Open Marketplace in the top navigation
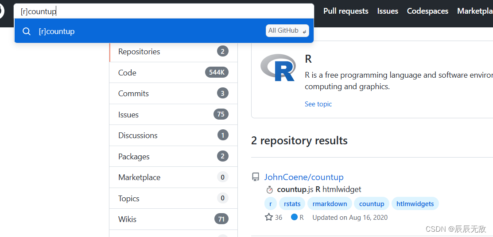This screenshot has height=237, width=493. 475,11
